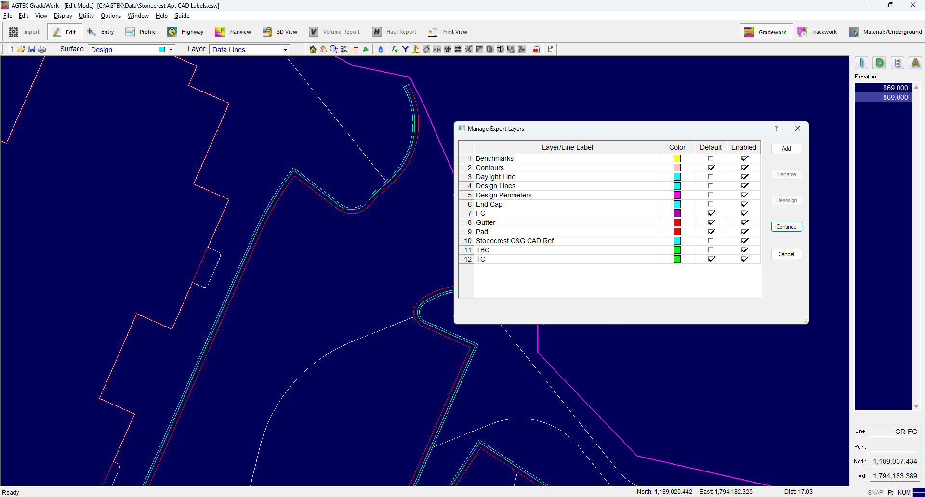Click the save disk icon
The image size is (925, 497).
pyautogui.click(x=32, y=49)
